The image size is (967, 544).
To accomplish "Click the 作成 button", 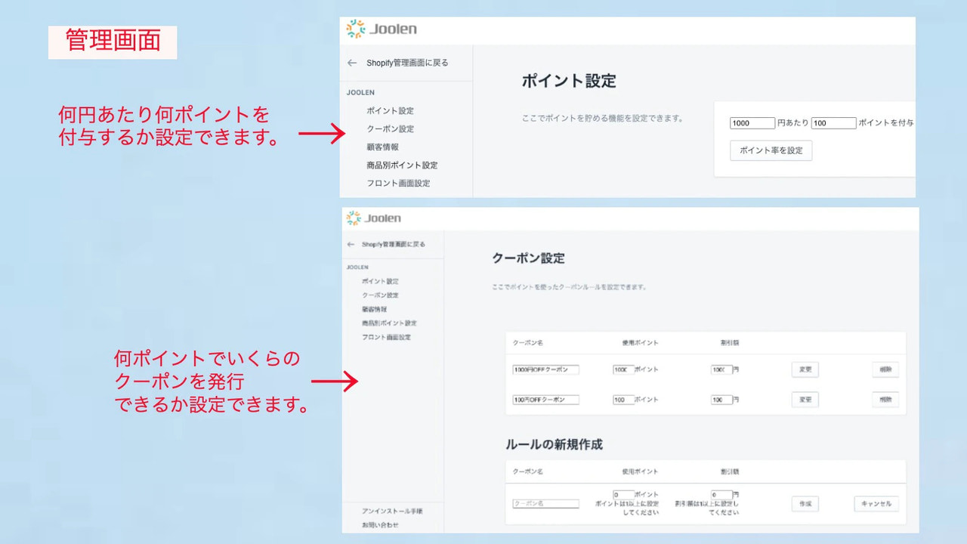I will click(805, 504).
